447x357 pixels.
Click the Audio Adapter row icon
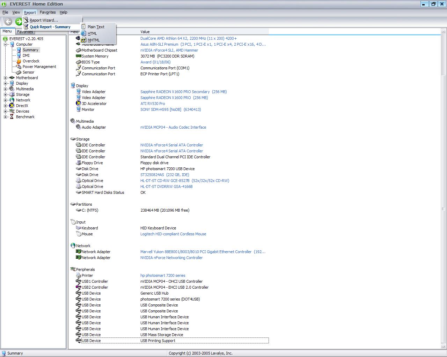[x=78, y=127]
